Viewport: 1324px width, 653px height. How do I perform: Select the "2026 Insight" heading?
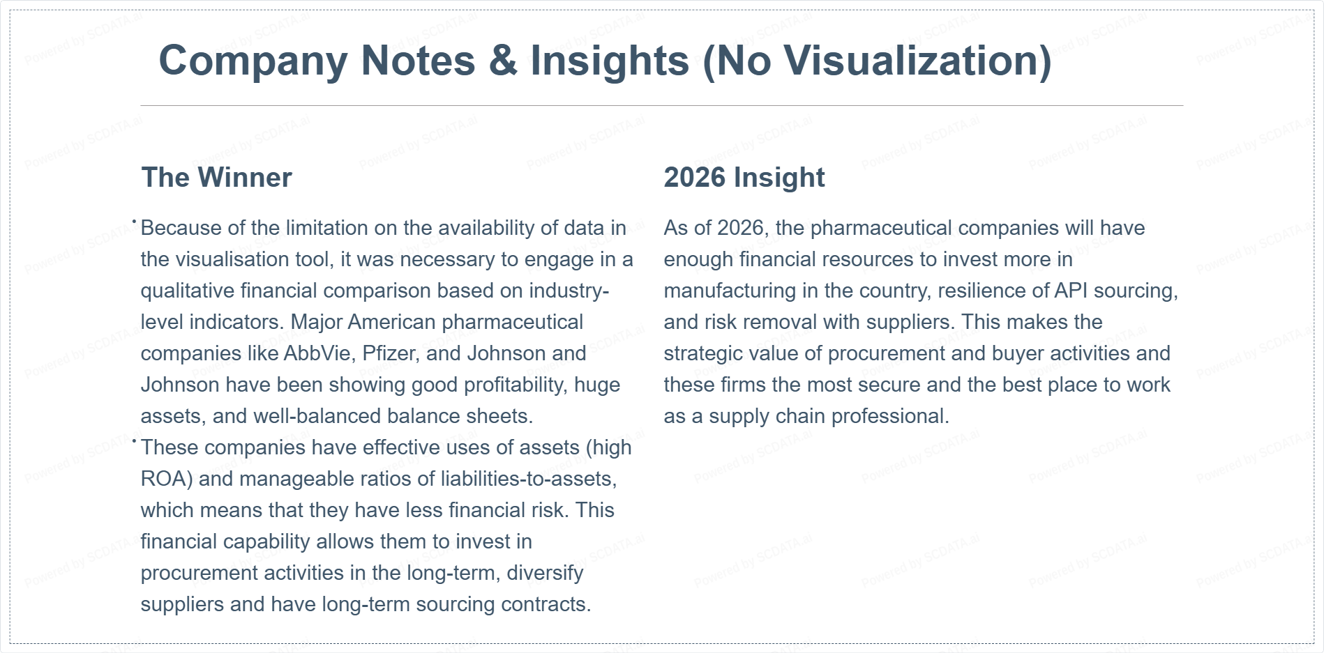pos(744,178)
